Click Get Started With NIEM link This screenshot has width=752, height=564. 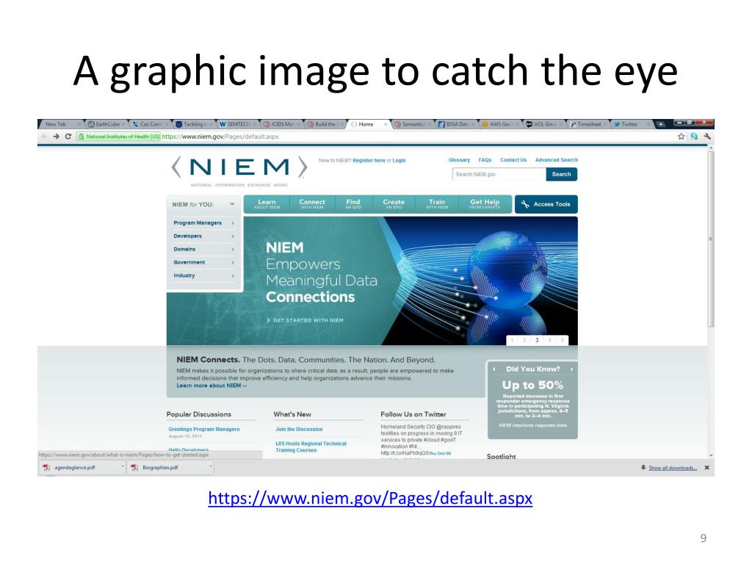(x=305, y=320)
